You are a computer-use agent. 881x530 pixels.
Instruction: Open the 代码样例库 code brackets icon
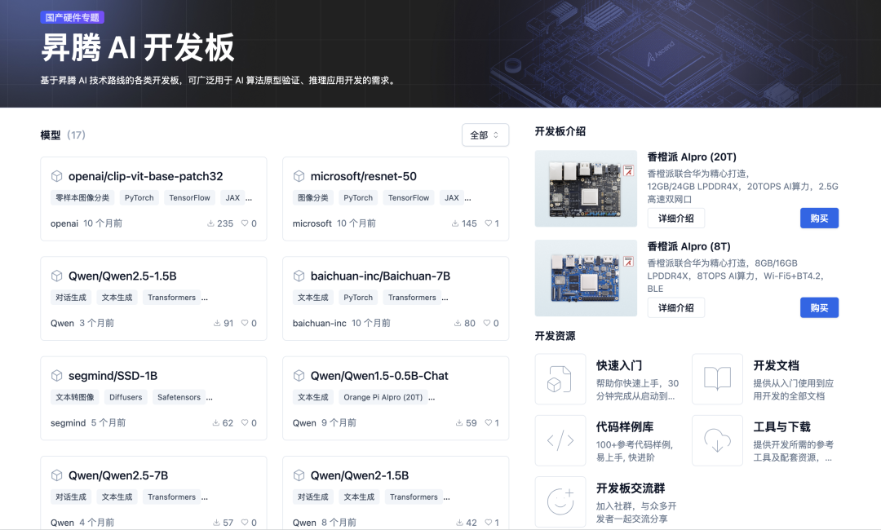click(x=560, y=441)
